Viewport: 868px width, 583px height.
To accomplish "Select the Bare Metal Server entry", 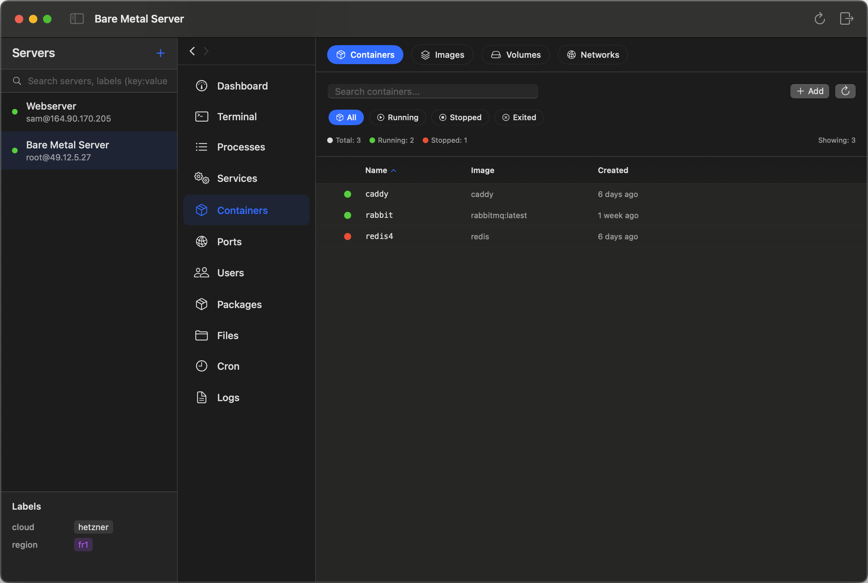I will [x=89, y=151].
